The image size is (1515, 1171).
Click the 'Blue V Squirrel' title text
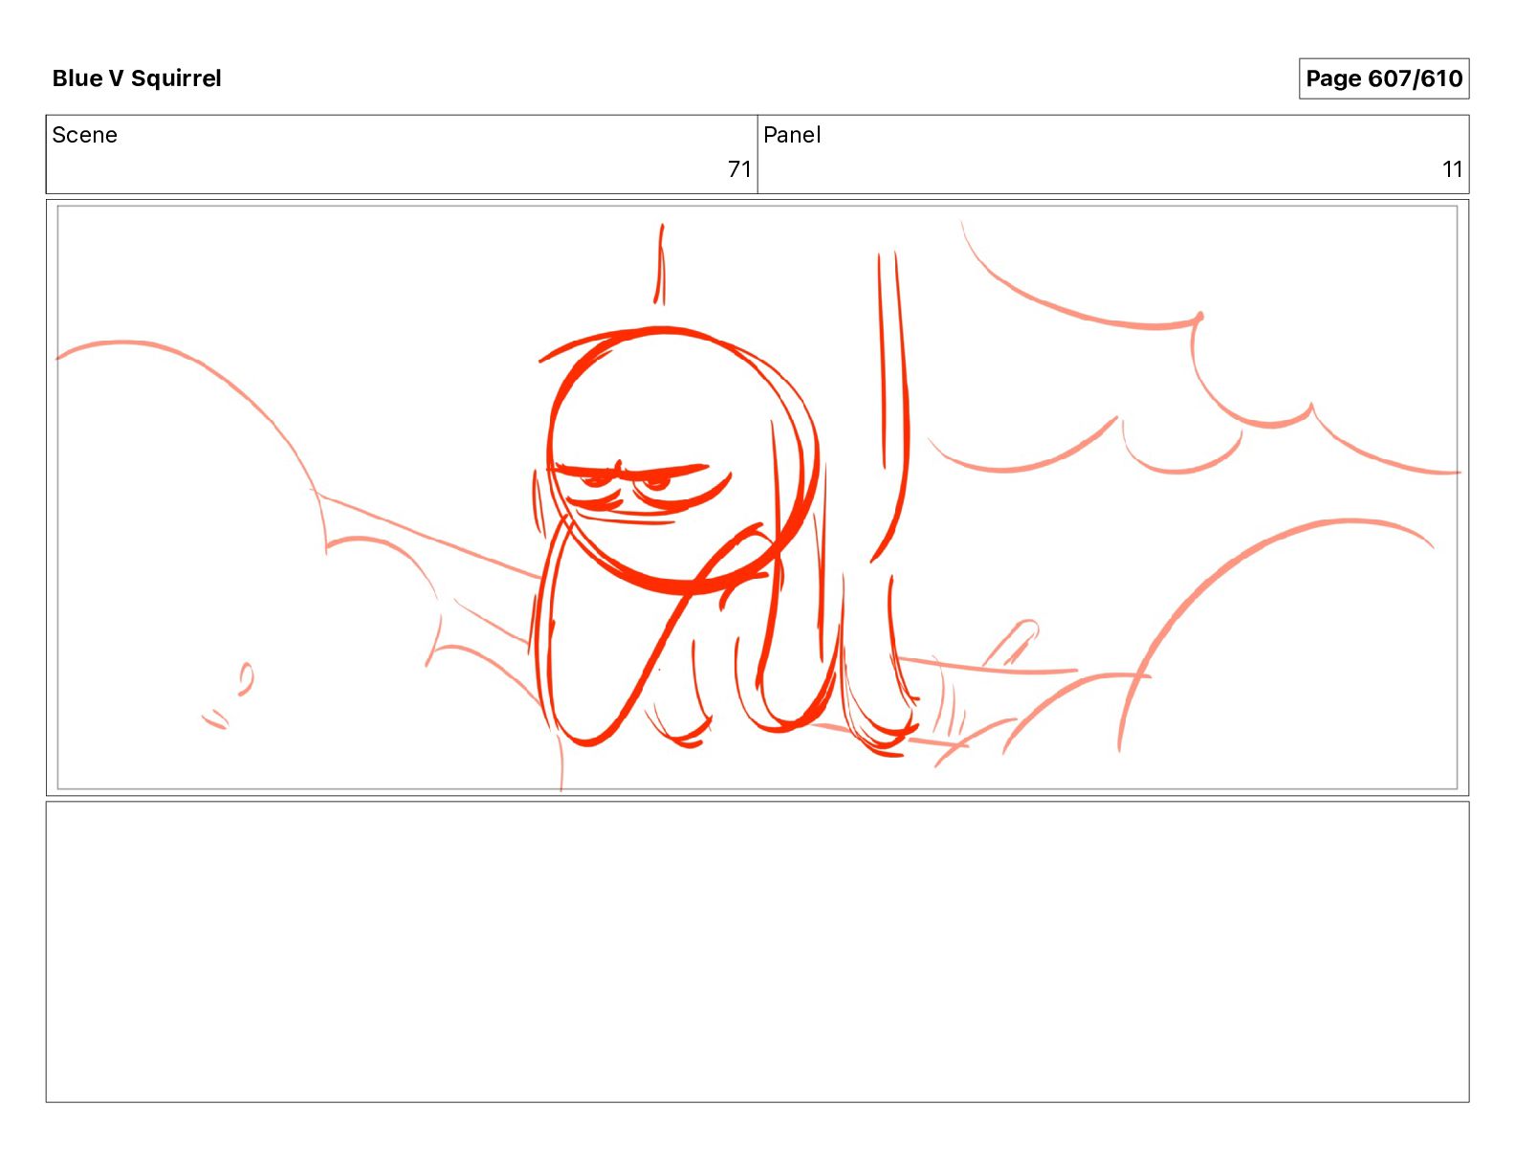(x=137, y=78)
